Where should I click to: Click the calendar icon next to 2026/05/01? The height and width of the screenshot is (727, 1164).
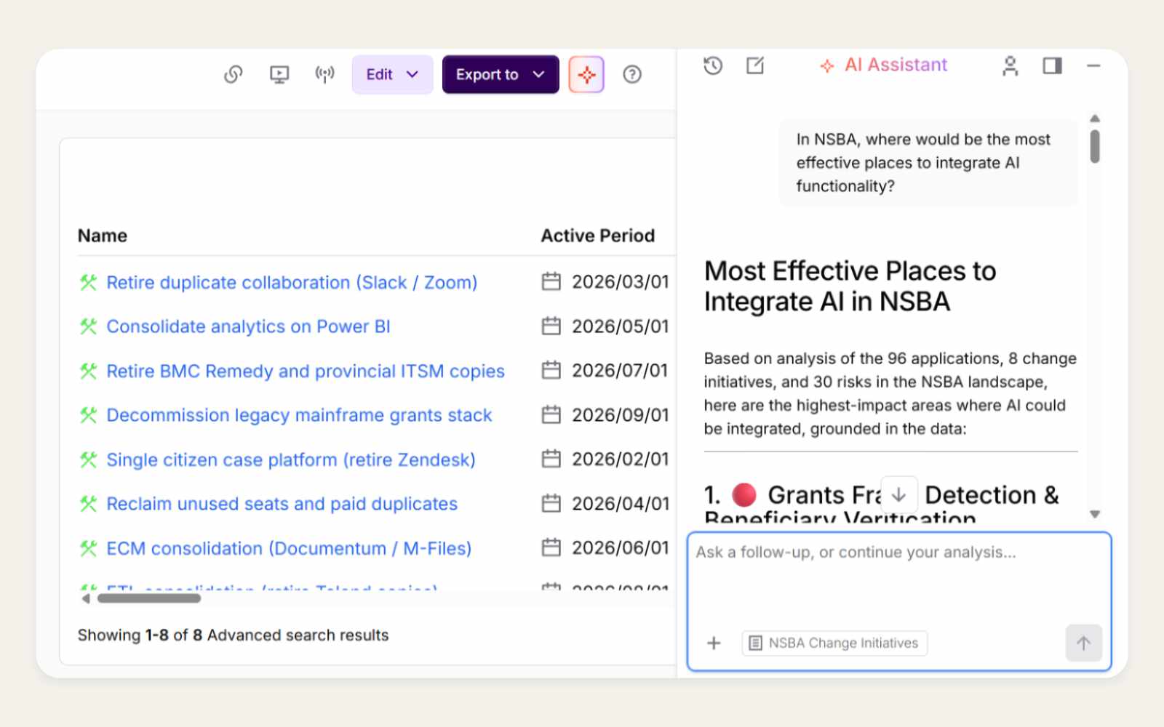click(551, 326)
